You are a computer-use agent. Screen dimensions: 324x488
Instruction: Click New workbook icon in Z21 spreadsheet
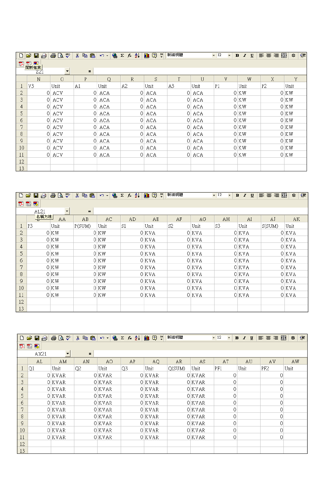tap(21, 55)
